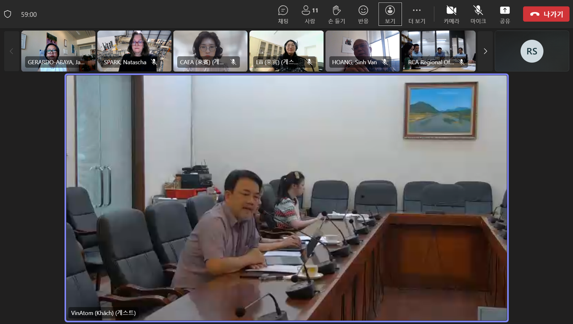Turn on the camera (카메라)
This screenshot has width=573, height=324.
(452, 14)
